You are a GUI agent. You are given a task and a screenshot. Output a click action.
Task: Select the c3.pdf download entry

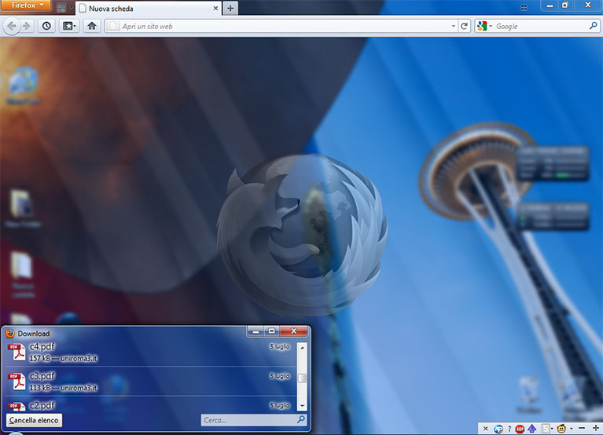tap(150, 382)
